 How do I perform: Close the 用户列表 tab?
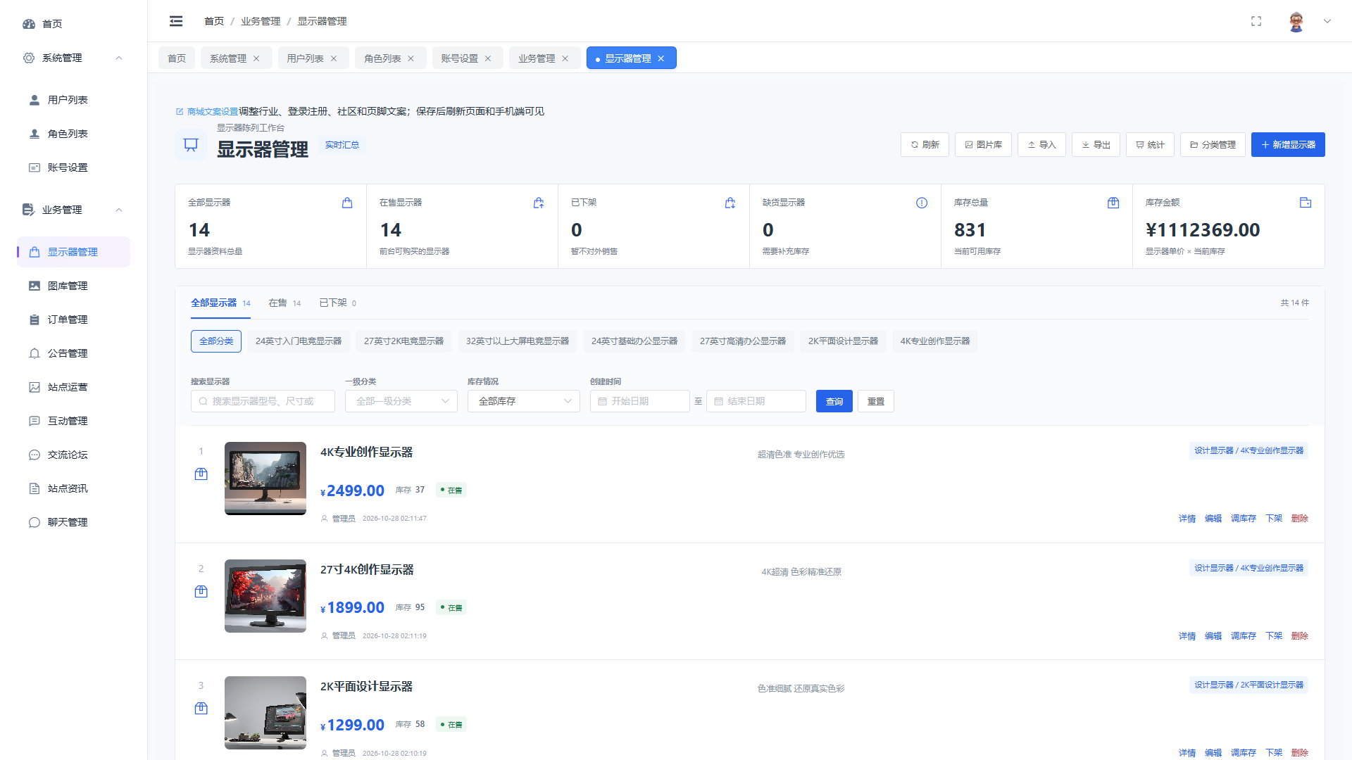tap(334, 58)
